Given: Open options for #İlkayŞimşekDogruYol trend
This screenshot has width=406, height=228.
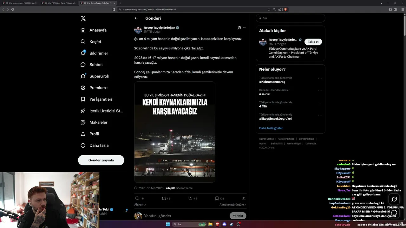Looking at the screenshot, I should pyautogui.click(x=320, y=115).
